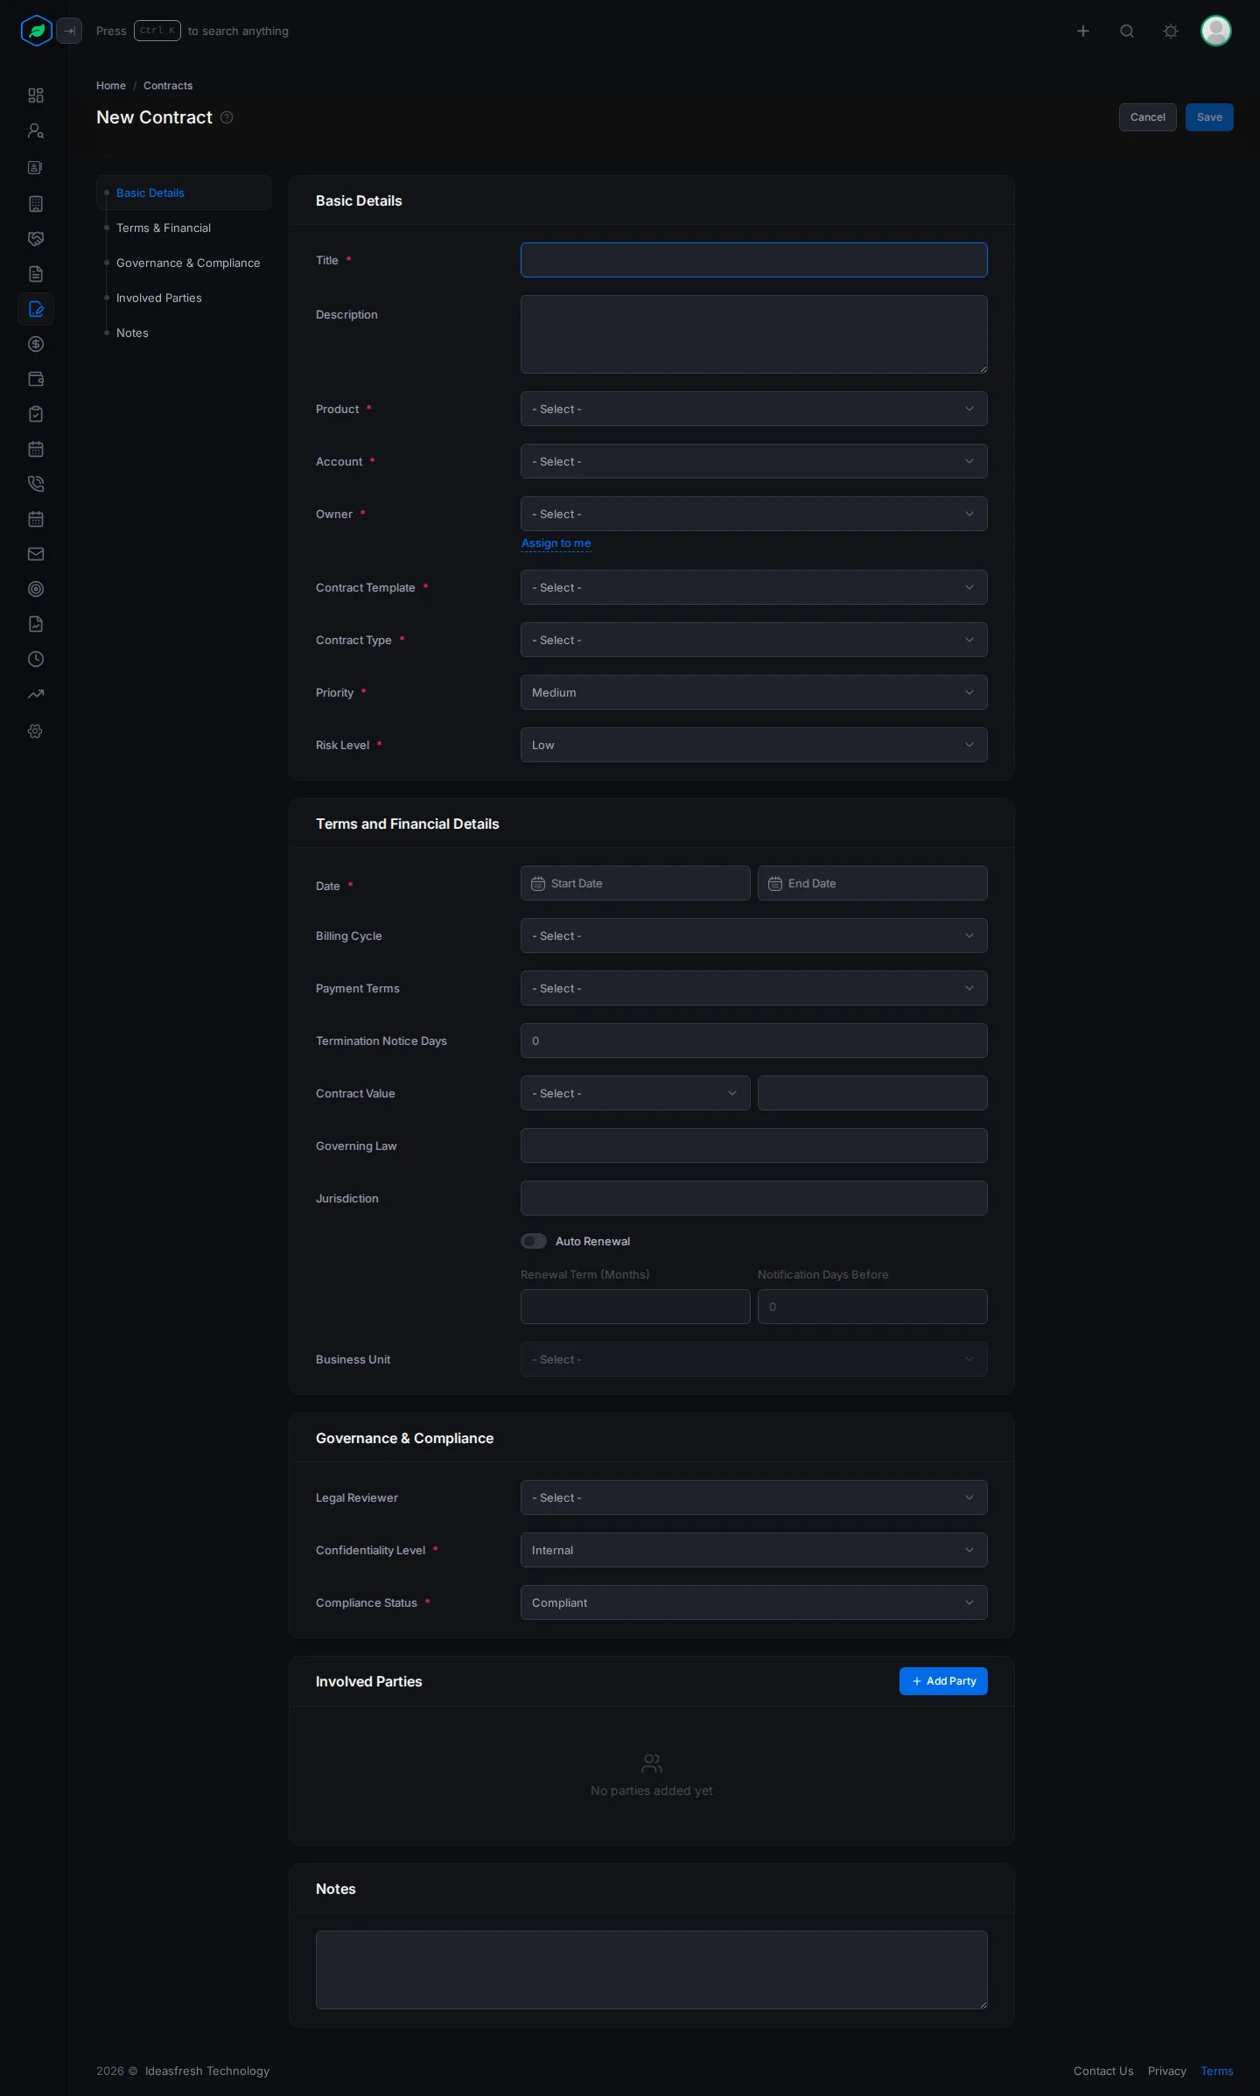Open the Product dropdown
This screenshot has width=1260, height=2096.
coord(754,409)
